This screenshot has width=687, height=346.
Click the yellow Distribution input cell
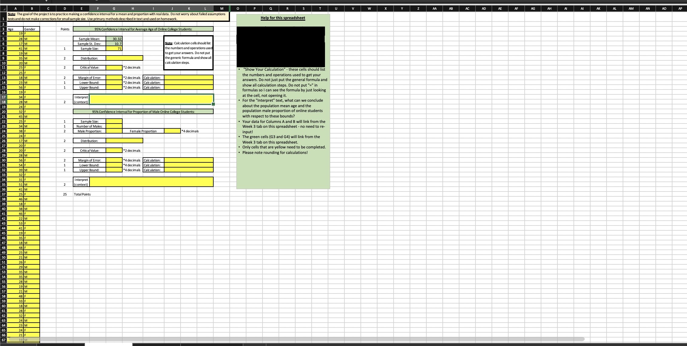[x=124, y=58]
